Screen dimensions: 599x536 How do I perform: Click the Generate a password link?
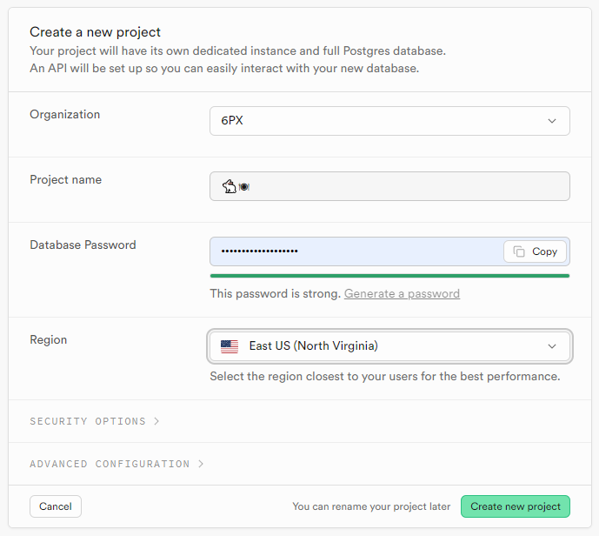402,294
